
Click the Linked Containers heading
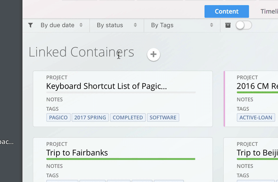click(x=81, y=52)
